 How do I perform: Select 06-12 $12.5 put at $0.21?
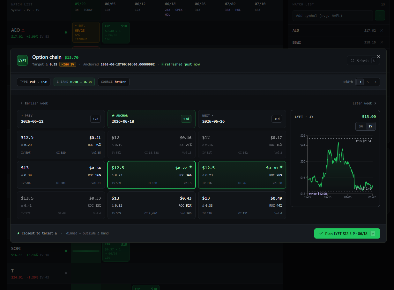tap(61, 144)
